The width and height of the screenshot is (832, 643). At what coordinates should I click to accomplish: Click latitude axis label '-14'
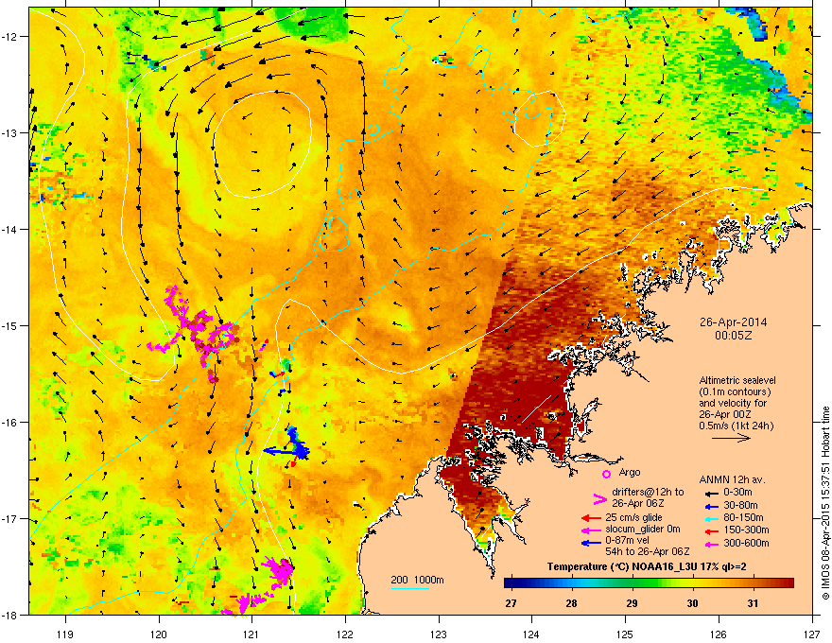tap(10, 230)
